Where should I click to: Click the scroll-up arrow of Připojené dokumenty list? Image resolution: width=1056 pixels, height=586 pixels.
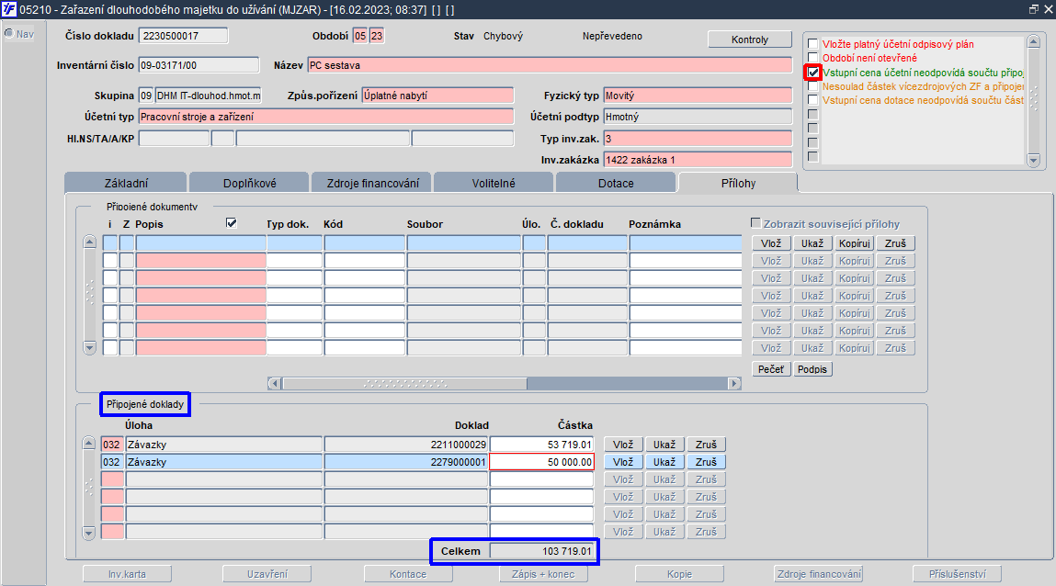[x=89, y=242]
